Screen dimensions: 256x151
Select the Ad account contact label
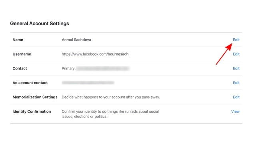point(30,83)
